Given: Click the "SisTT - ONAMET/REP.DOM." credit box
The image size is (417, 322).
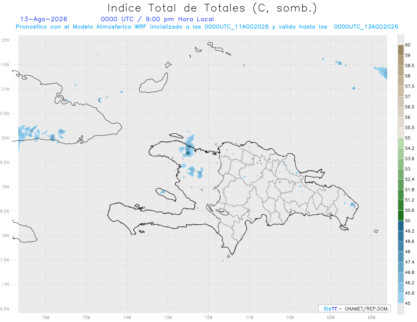Looking at the screenshot, I should tap(354, 308).
